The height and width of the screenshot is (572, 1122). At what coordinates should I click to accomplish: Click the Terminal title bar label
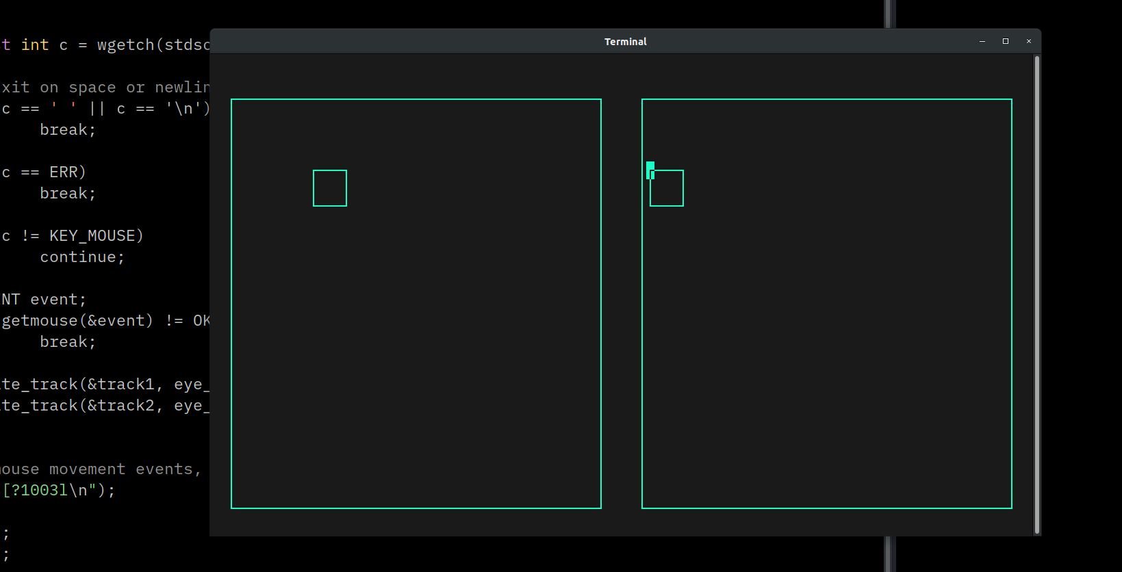[x=626, y=42]
